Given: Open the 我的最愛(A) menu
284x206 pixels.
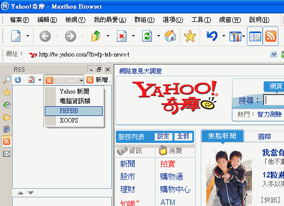Looking at the screenshot, I should tap(110, 20).
